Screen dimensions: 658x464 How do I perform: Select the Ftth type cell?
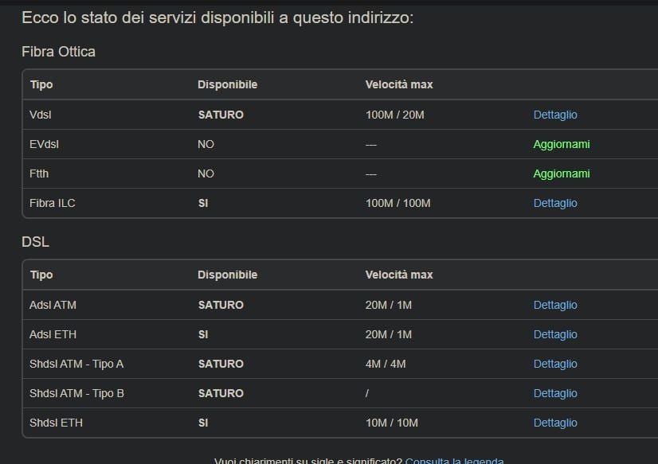39,174
